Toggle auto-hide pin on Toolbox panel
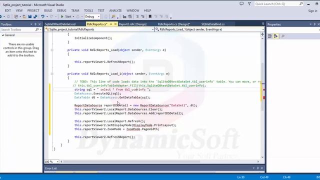The height and width of the screenshot is (180, 320). tap(35, 24)
